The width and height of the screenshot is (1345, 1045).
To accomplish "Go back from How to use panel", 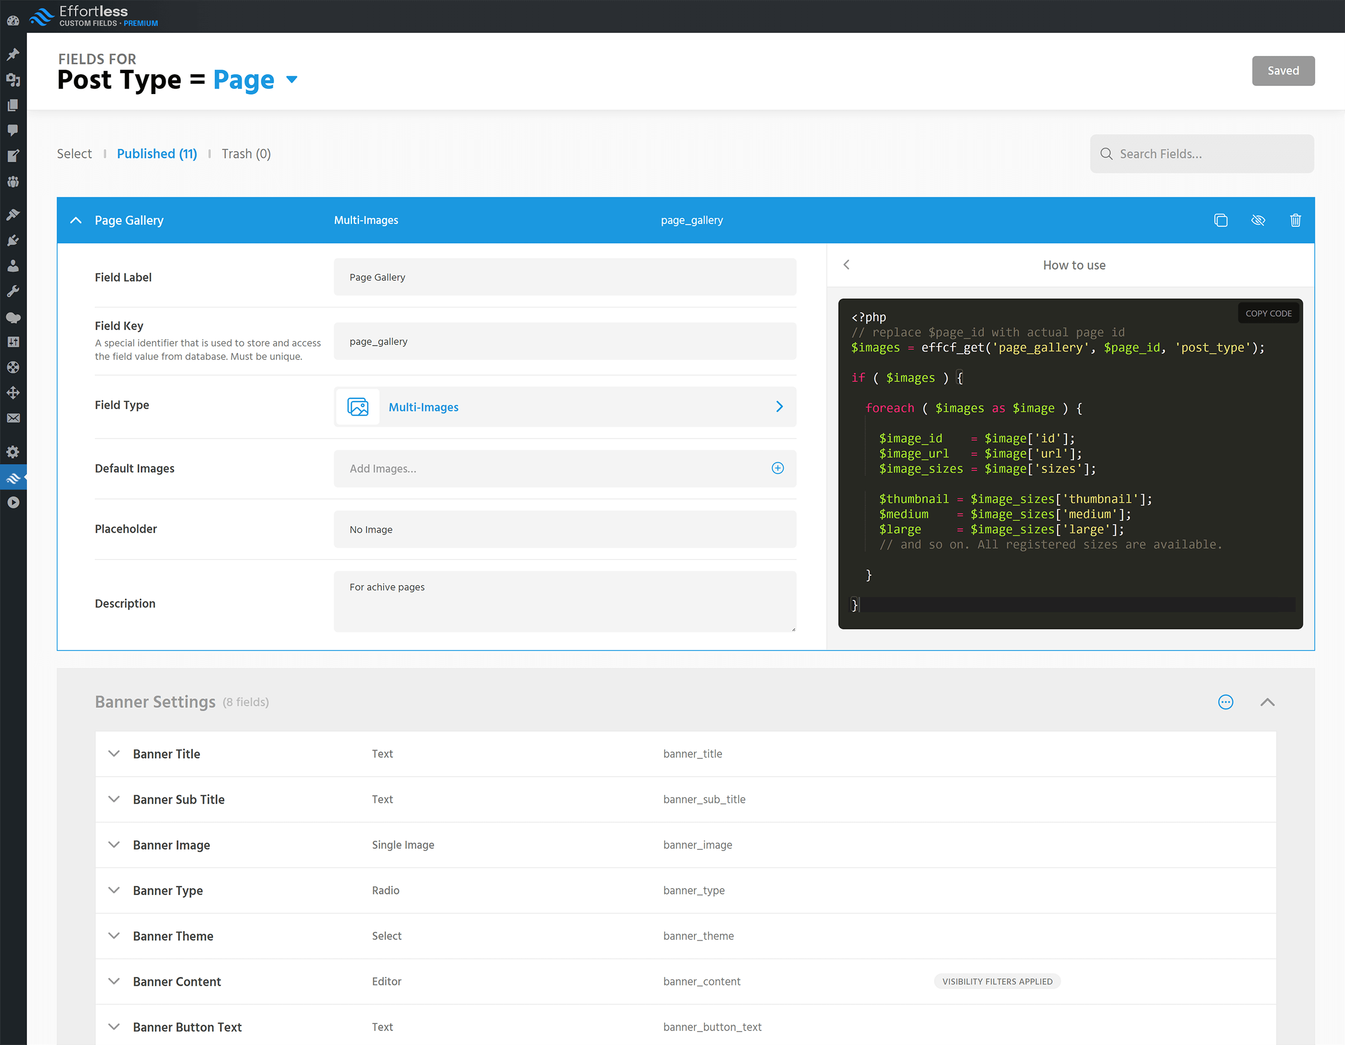I will pyautogui.click(x=847, y=264).
